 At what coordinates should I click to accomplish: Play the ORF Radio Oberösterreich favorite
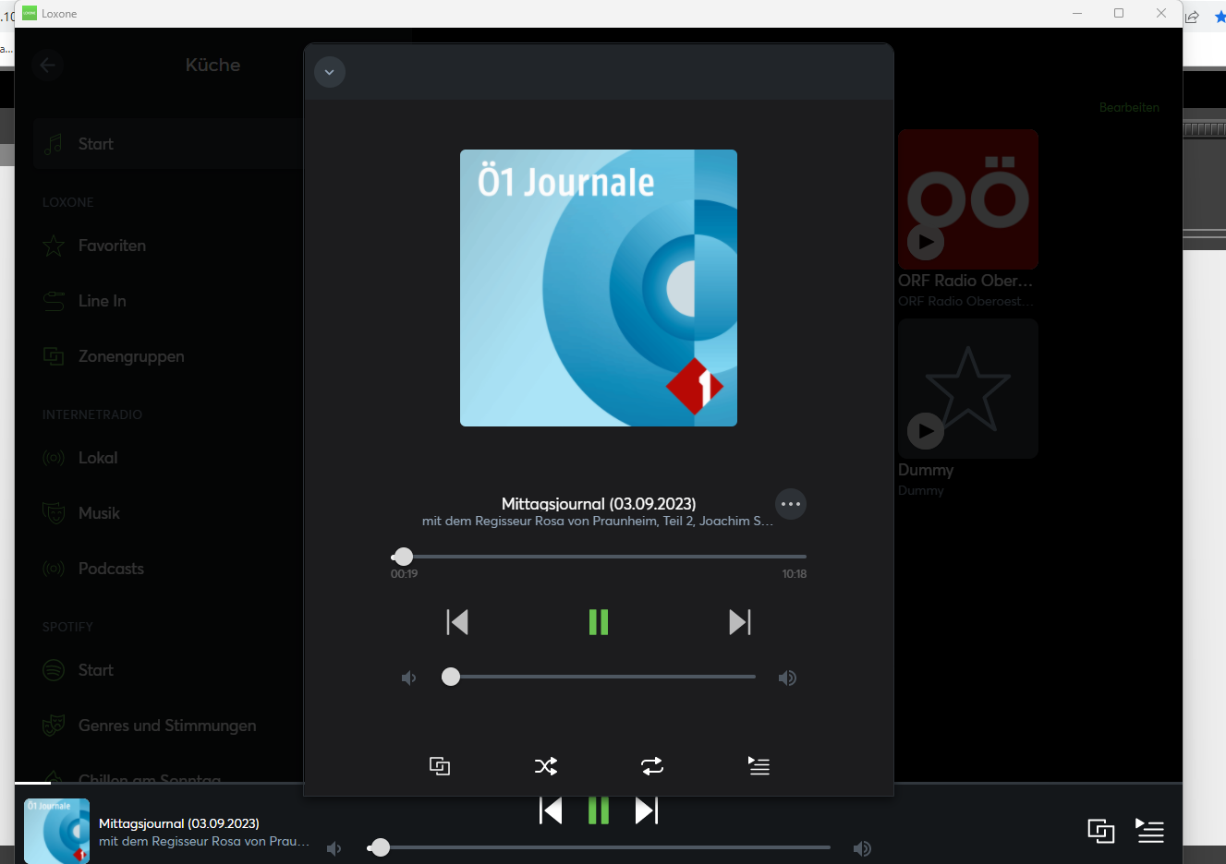926,242
